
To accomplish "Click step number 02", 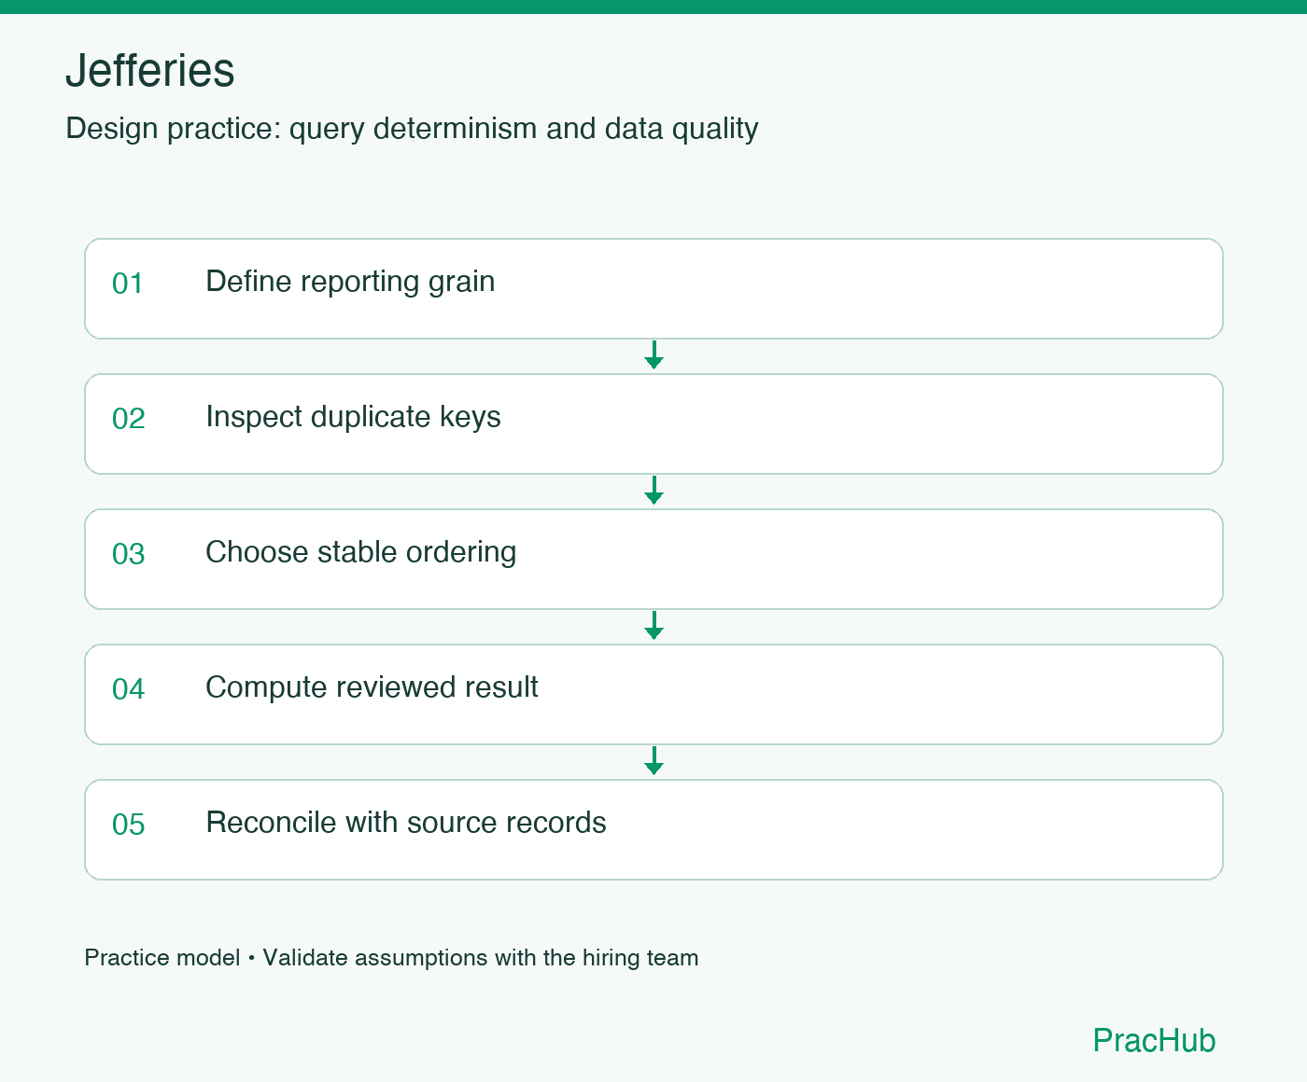I will (129, 419).
